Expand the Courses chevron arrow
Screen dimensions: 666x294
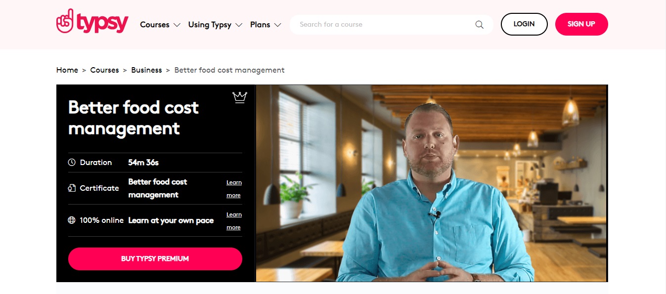pos(177,25)
